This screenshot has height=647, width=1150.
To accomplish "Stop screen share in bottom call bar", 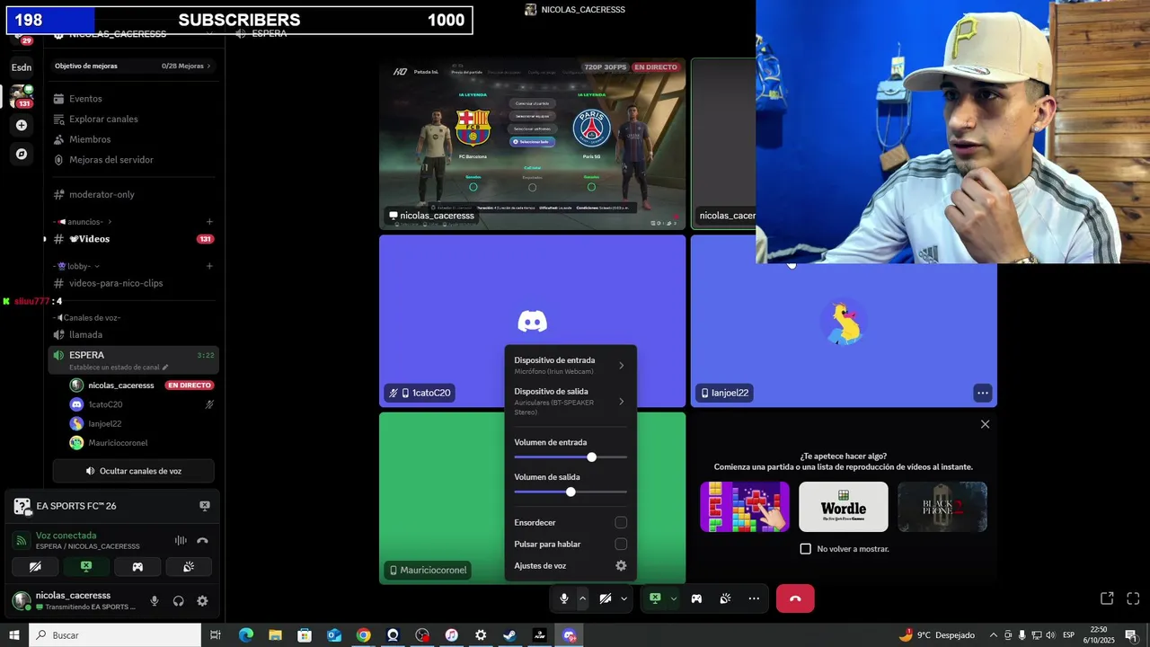I will (x=655, y=598).
